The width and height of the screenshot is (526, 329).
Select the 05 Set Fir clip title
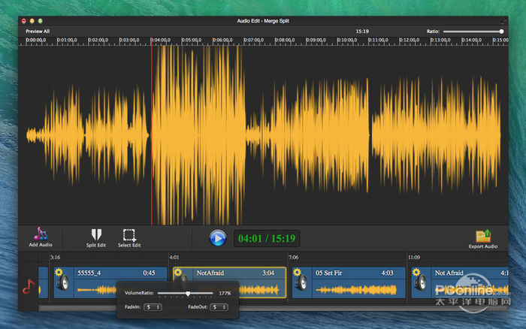click(x=329, y=273)
